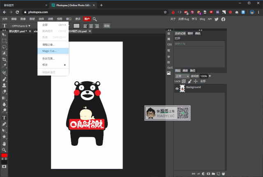Click the red 账户 account button

coord(87,19)
